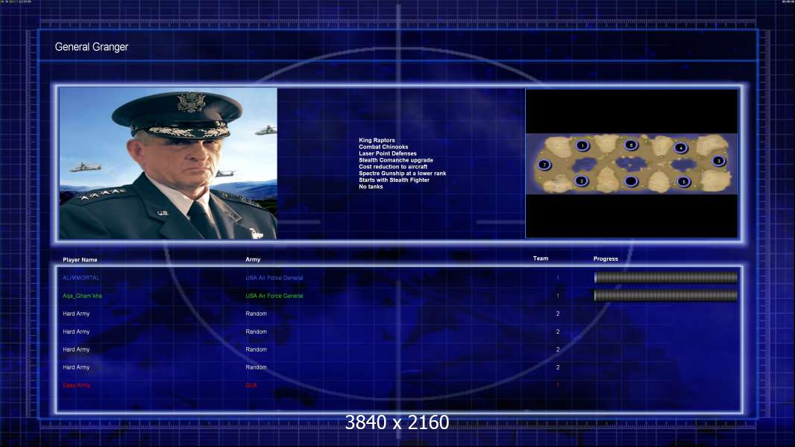Click the GLA army entry

coord(251,385)
